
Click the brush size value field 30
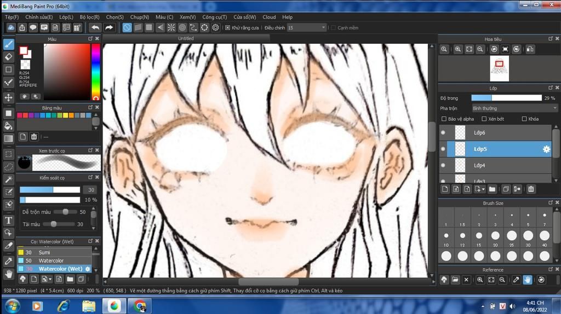[x=91, y=190]
